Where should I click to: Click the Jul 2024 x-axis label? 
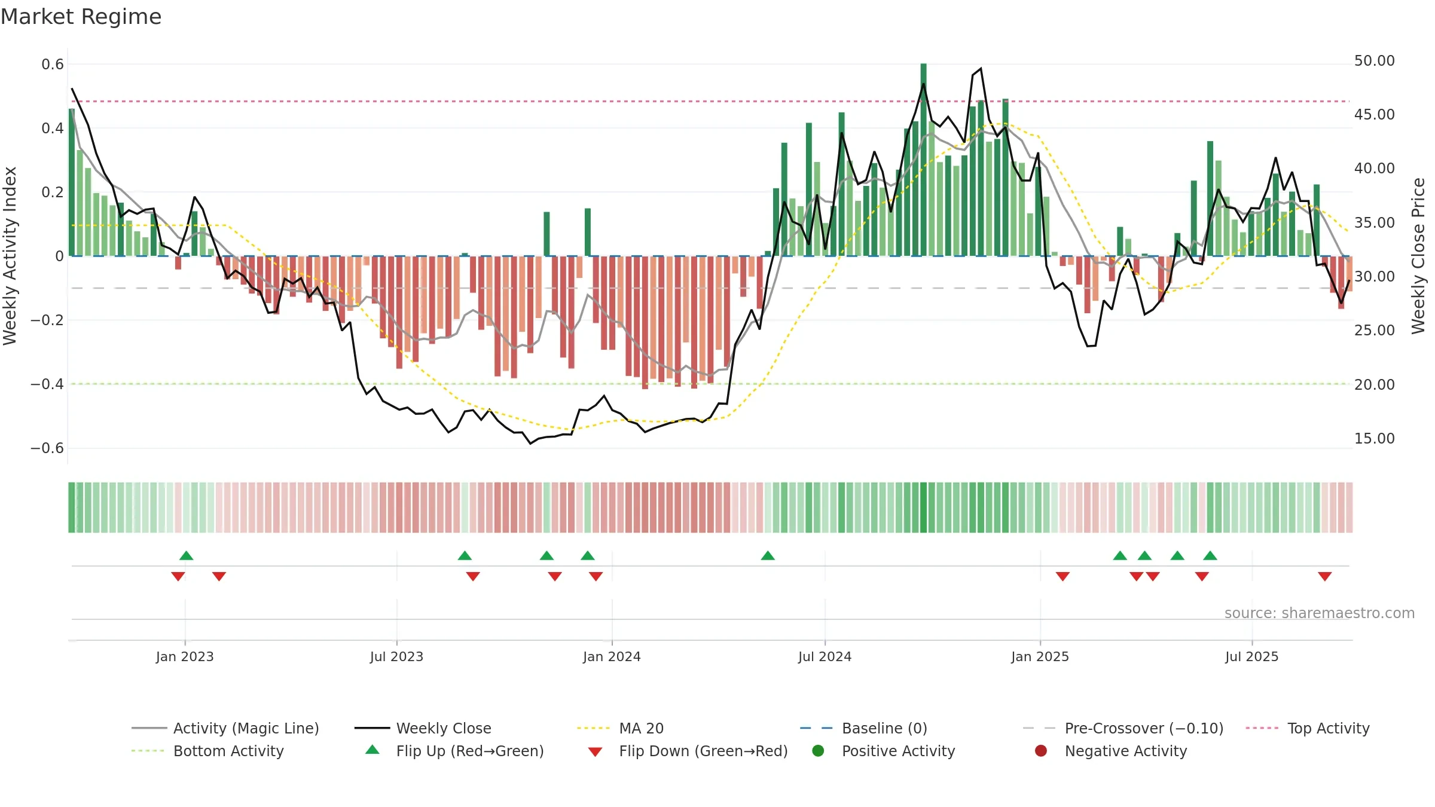tap(825, 656)
